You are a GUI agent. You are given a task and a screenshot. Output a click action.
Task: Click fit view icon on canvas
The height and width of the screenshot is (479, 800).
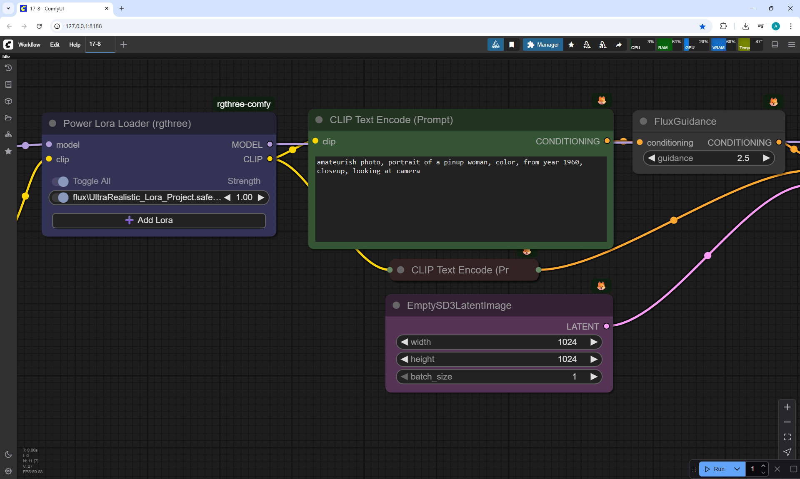787,437
